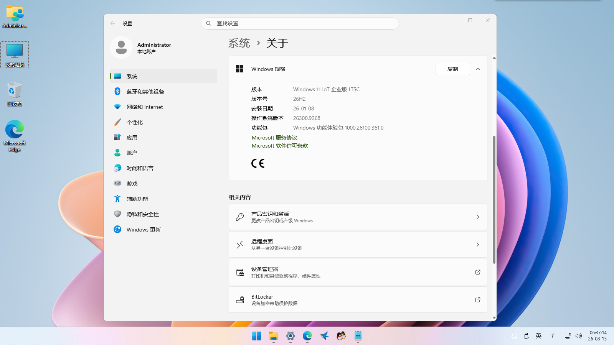The width and height of the screenshot is (614, 345).
Task: Expand 产品密钥和激活 with its right chevron
Action: coord(478,217)
